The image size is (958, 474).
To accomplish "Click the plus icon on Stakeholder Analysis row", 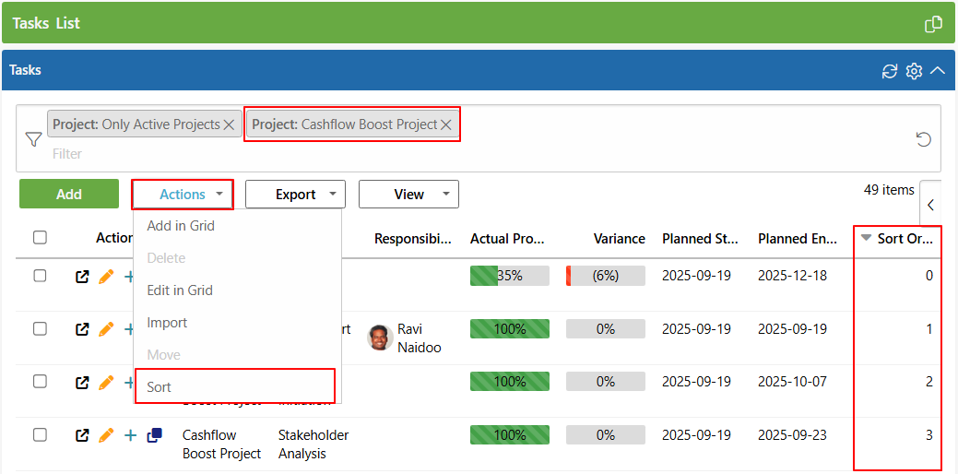I will coord(130,435).
